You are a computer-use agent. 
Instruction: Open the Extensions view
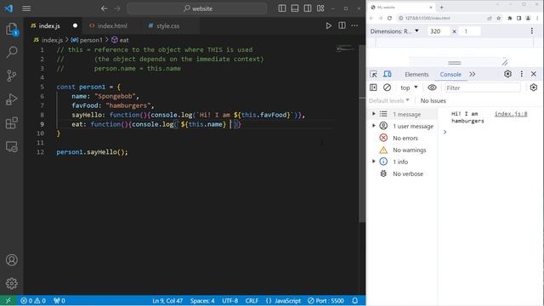pos(11,122)
